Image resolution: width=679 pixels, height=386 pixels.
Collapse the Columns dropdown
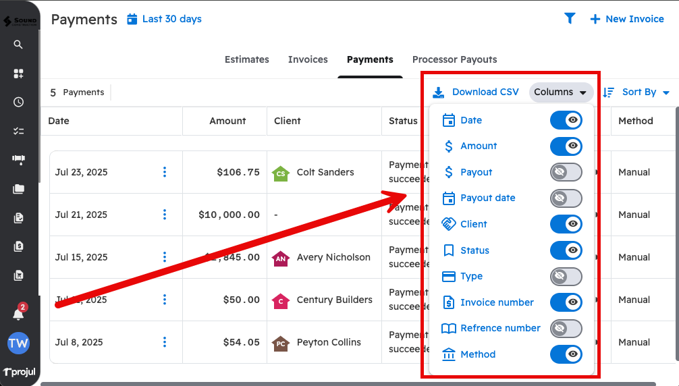pos(560,92)
